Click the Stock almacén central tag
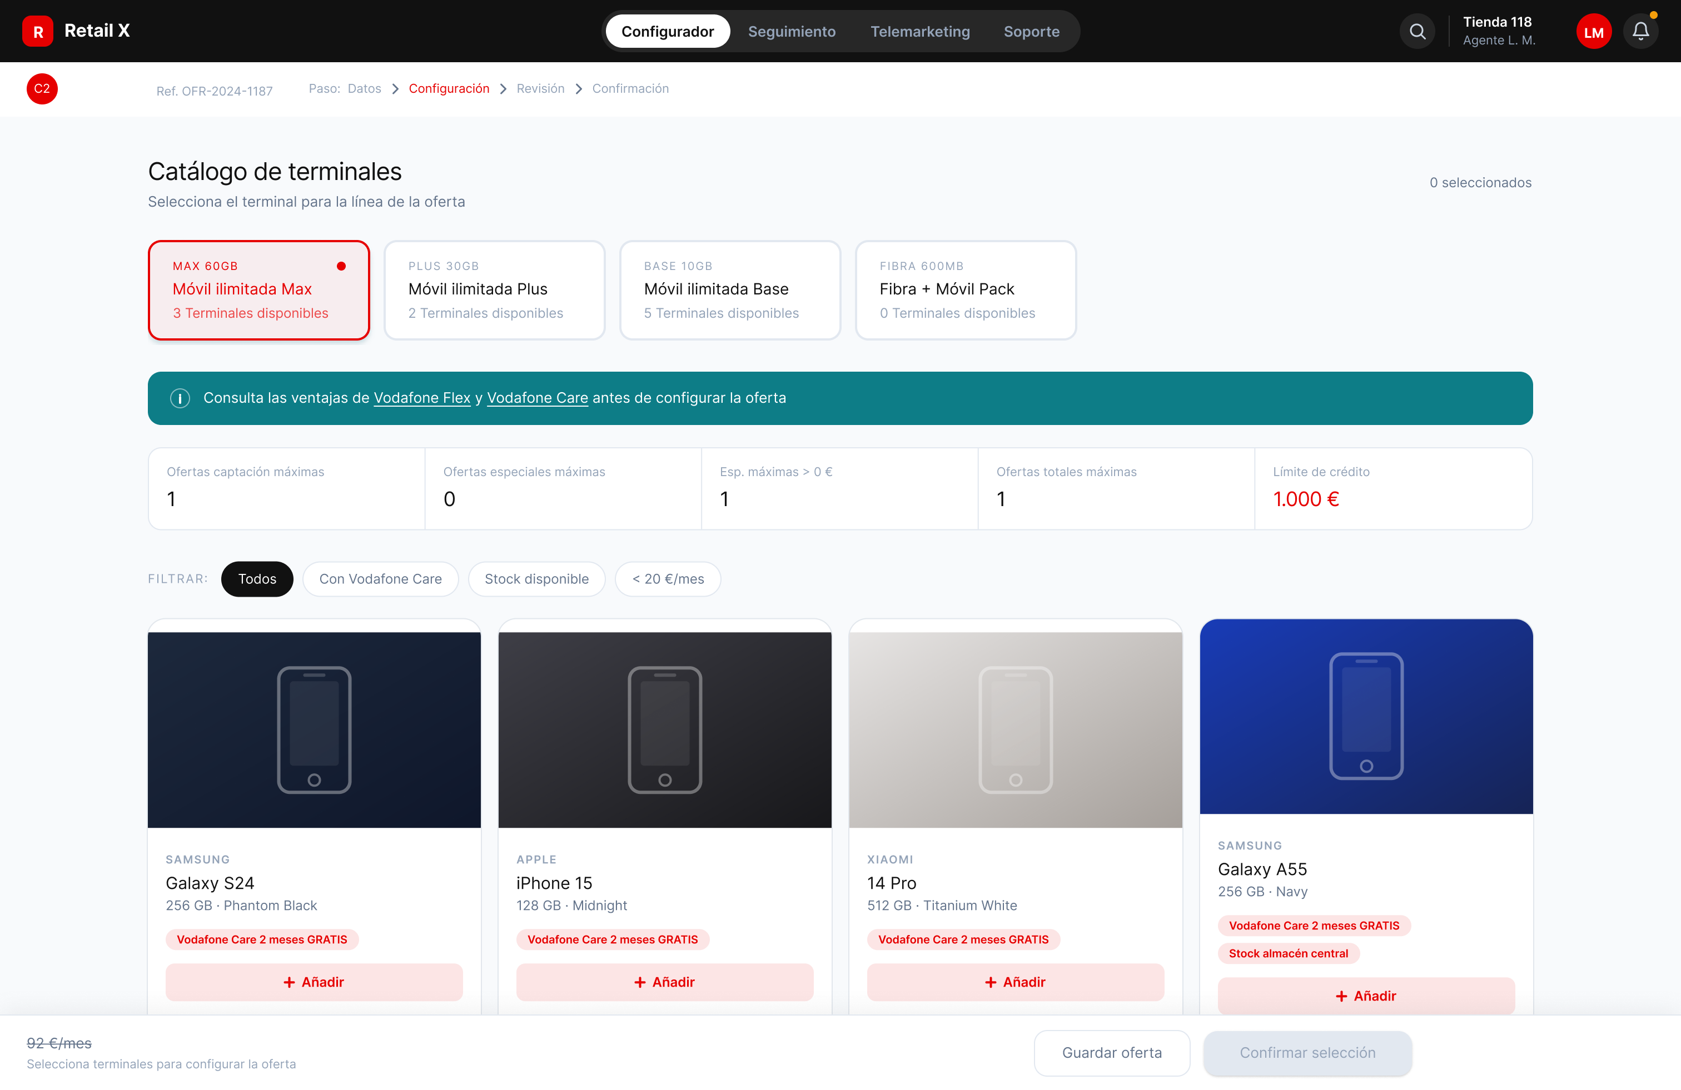Image resolution: width=1681 pixels, height=1090 pixels. coord(1289,953)
